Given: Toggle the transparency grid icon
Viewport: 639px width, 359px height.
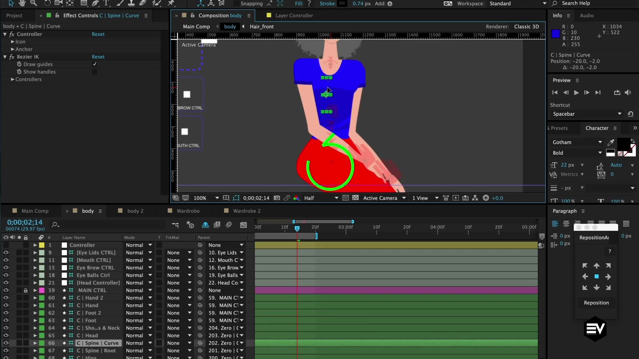Looking at the screenshot, I should coord(355,198).
